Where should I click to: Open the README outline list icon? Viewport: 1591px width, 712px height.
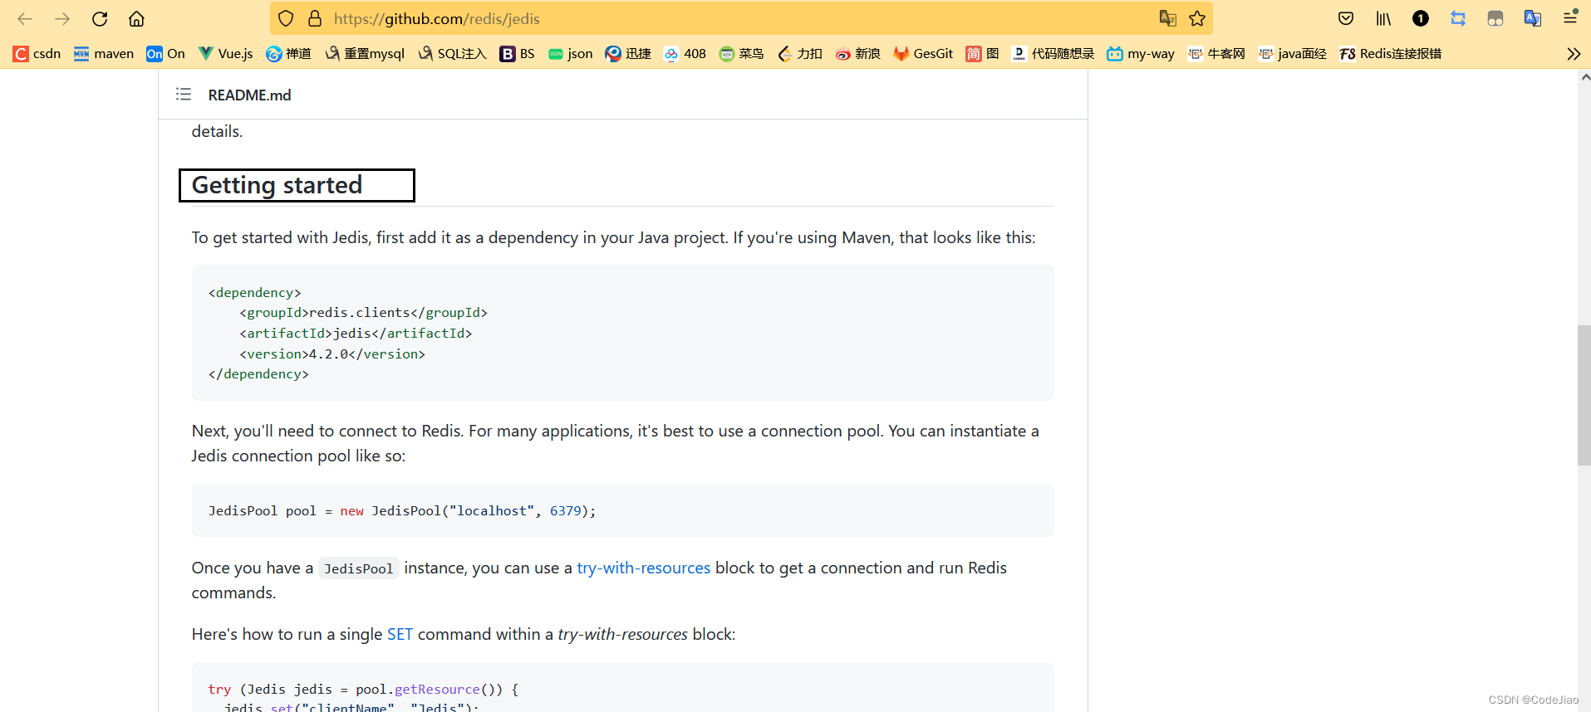click(184, 95)
